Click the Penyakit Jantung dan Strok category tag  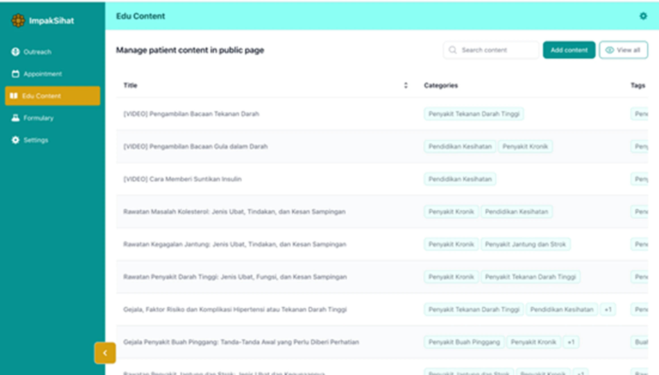pos(525,244)
